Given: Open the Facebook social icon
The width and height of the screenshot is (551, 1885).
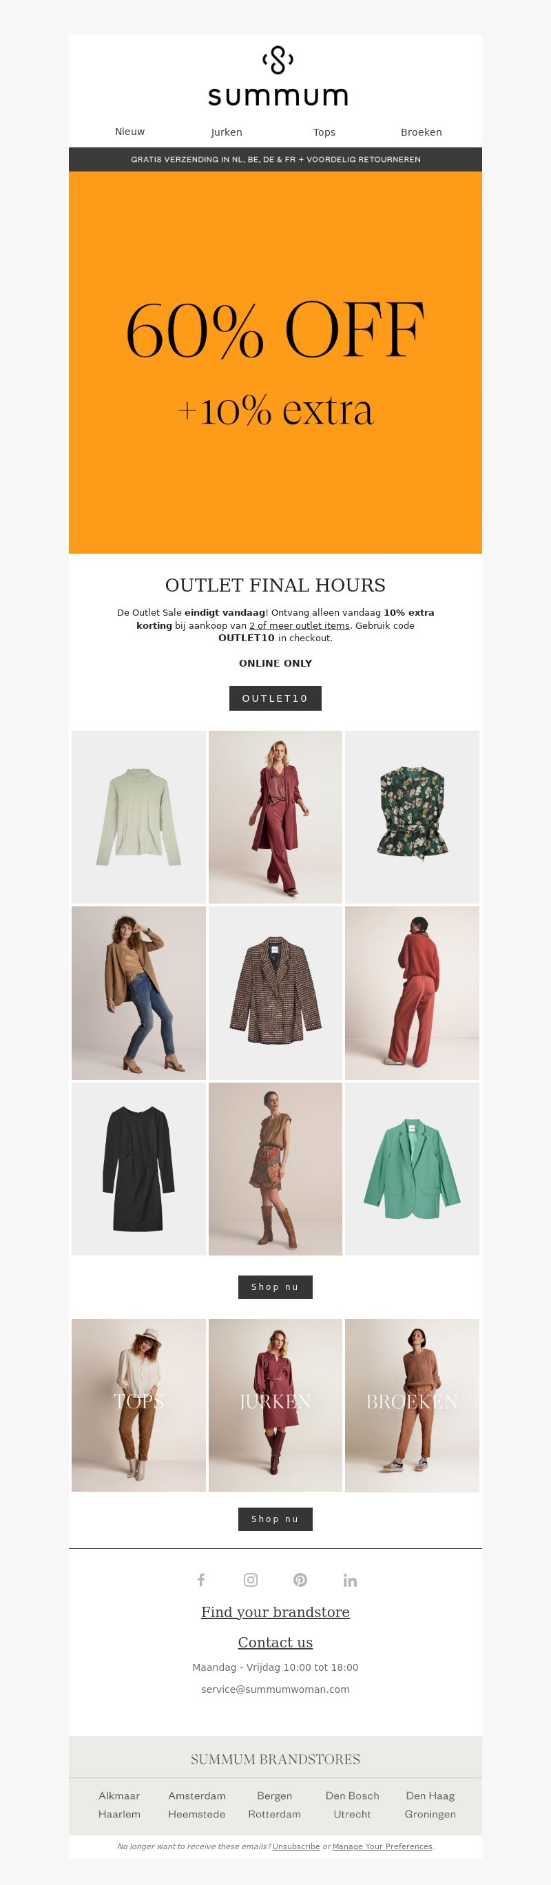Looking at the screenshot, I should point(200,1580).
